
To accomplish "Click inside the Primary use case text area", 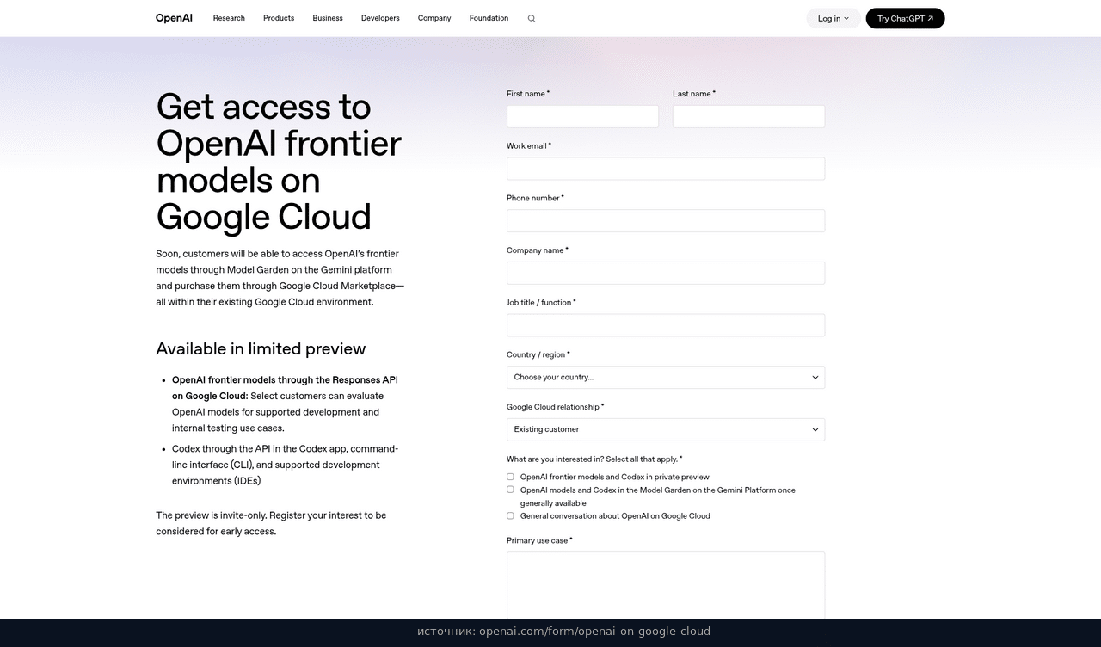I will pyautogui.click(x=666, y=585).
